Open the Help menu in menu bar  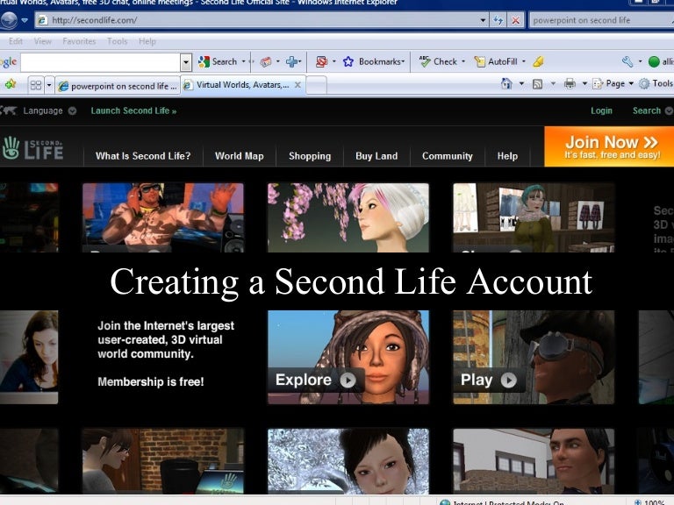147,41
